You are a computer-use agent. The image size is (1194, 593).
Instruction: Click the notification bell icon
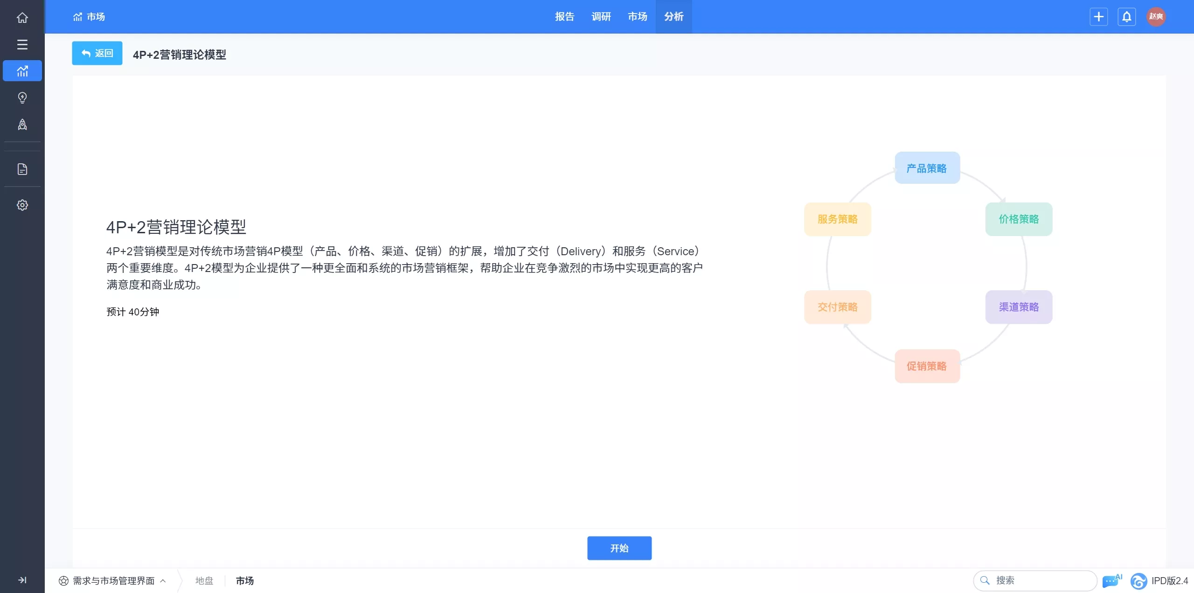pyautogui.click(x=1126, y=17)
